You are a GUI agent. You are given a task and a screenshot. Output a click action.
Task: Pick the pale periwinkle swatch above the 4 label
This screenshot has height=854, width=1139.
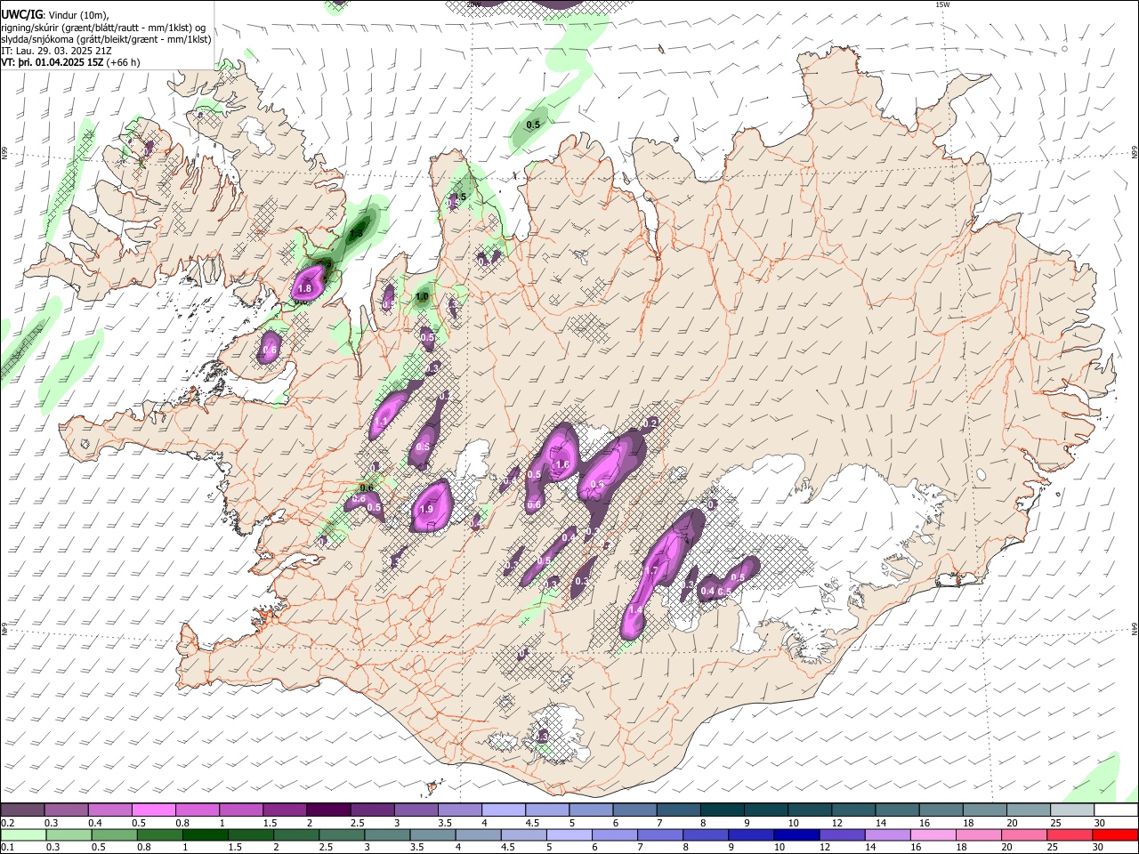tap(504, 810)
